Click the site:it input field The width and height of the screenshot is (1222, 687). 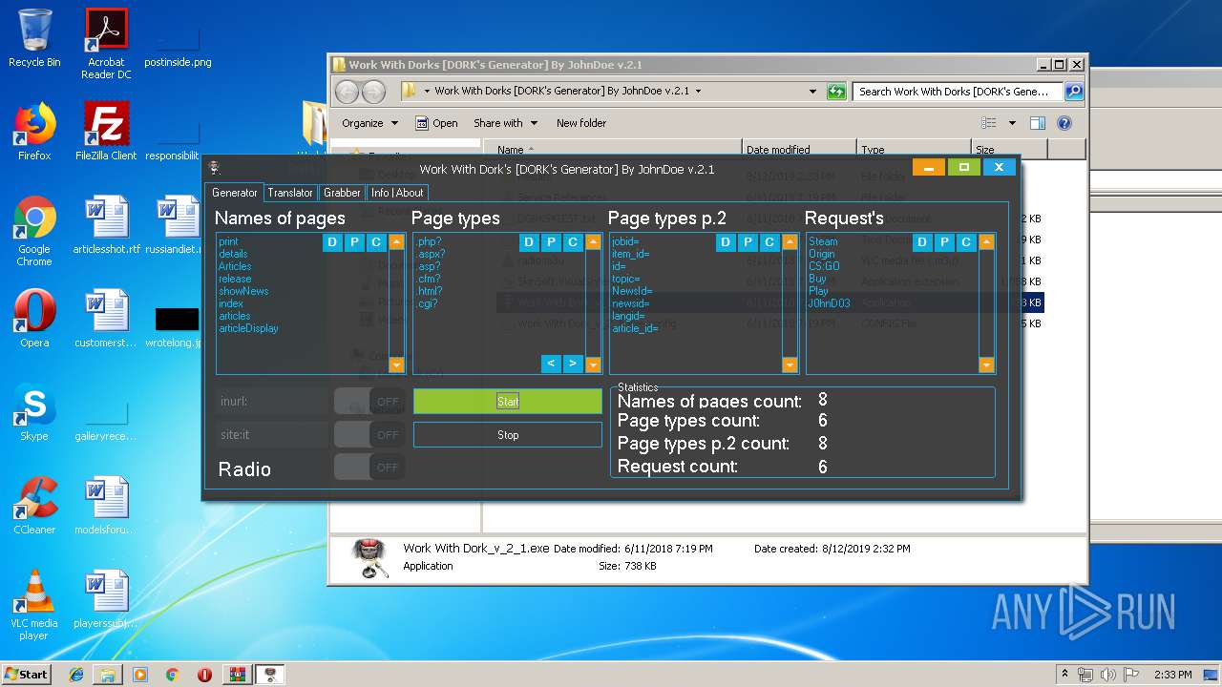point(273,435)
